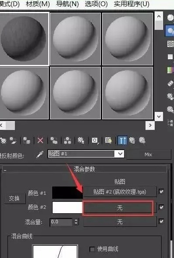Image resolution: width=174 pixels, height=258 pixels.
Task: Click the Get Material icon
Action: tap(3, 140)
